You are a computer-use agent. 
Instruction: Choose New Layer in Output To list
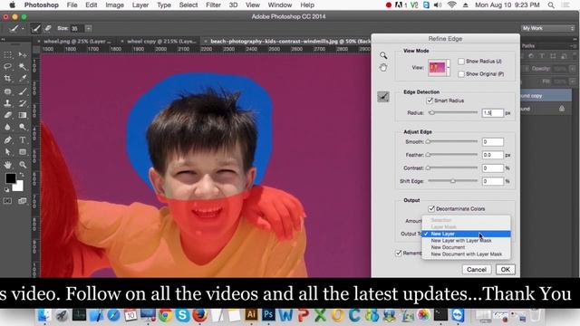[x=466, y=234]
